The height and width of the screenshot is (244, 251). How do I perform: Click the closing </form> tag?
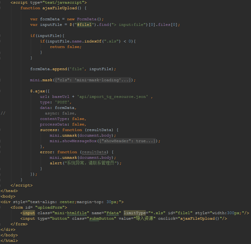coord(19,224)
